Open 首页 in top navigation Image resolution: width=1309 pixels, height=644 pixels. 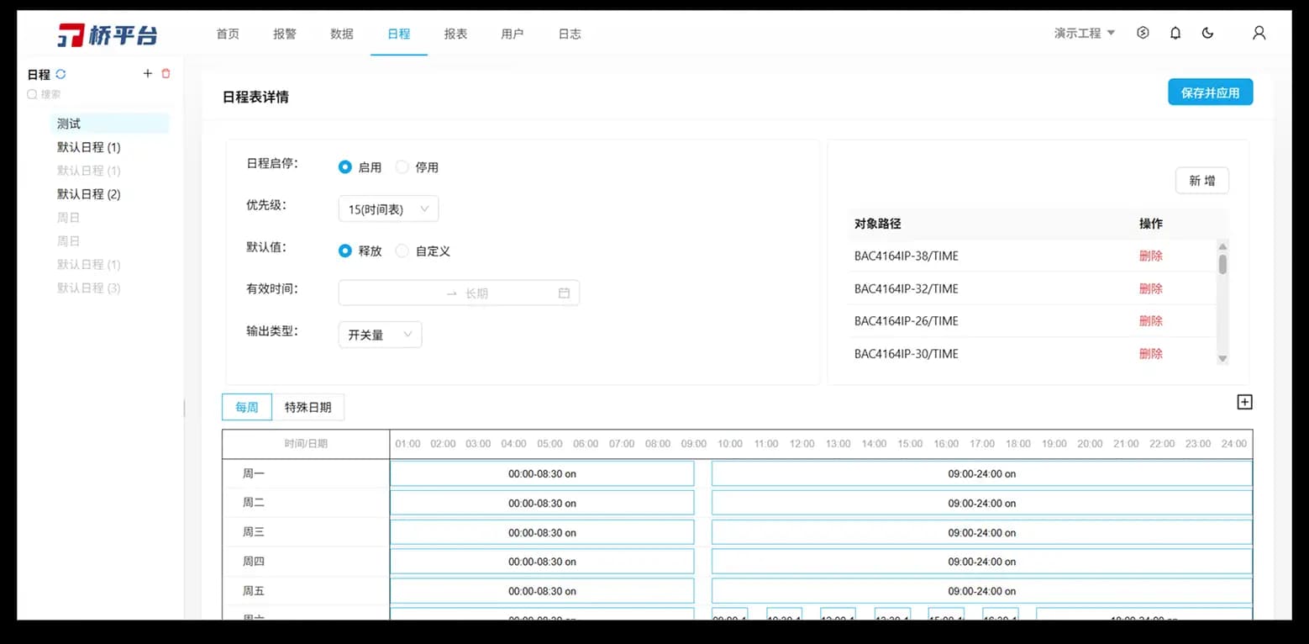(228, 34)
